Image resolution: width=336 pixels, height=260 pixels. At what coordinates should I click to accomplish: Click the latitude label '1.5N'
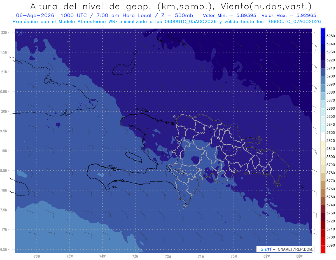coord(4,52)
